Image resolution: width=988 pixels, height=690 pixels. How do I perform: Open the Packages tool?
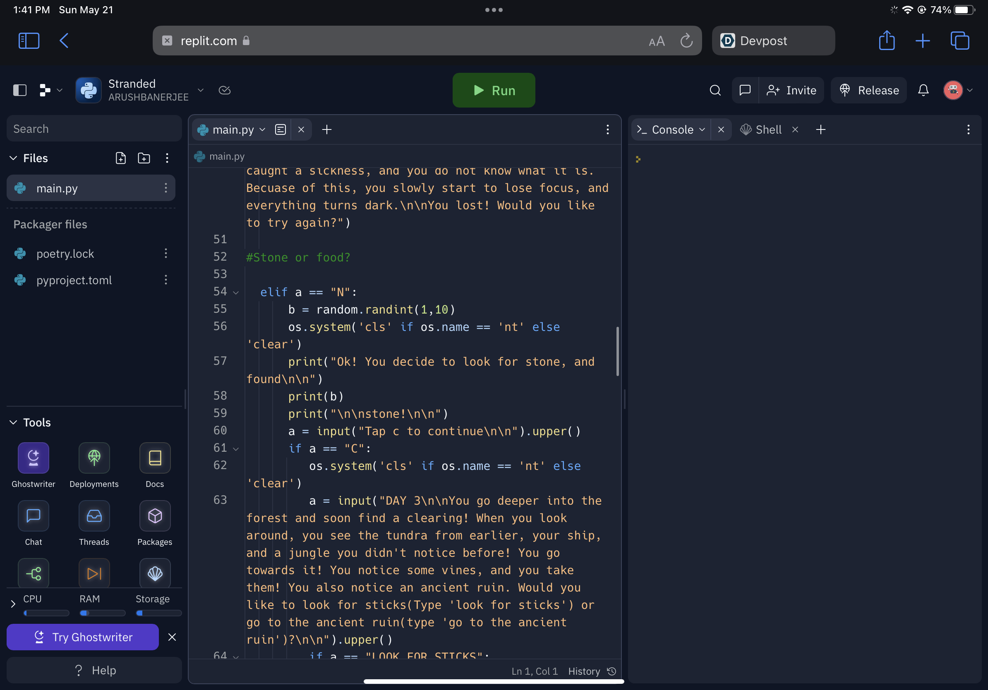point(154,516)
